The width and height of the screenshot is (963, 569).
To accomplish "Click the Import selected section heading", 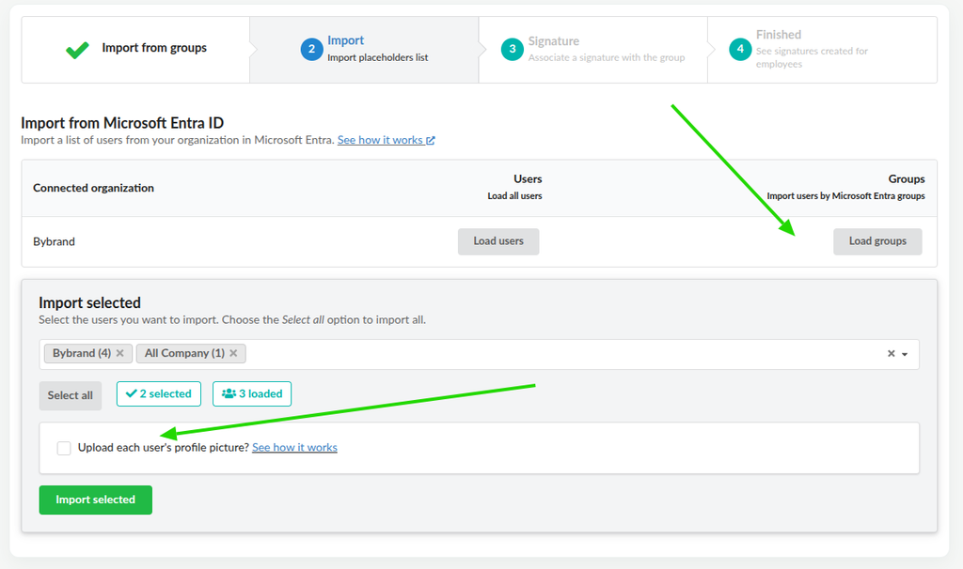I will (x=89, y=303).
